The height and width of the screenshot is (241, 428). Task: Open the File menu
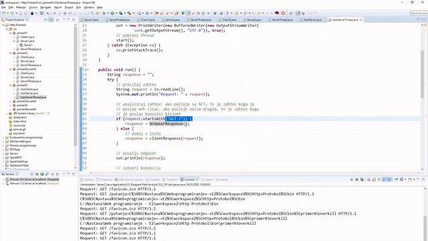click(x=3, y=7)
